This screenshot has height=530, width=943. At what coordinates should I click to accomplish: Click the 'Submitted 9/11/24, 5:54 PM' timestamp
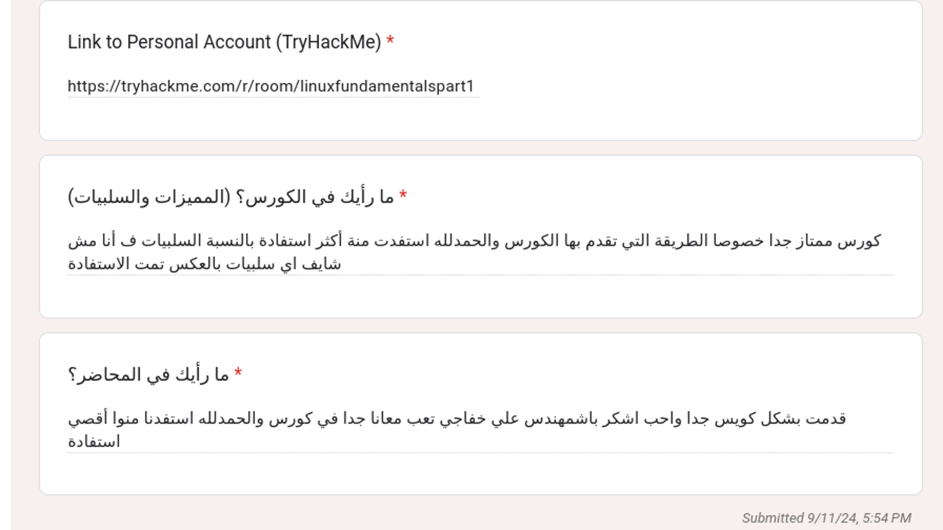tap(826, 518)
